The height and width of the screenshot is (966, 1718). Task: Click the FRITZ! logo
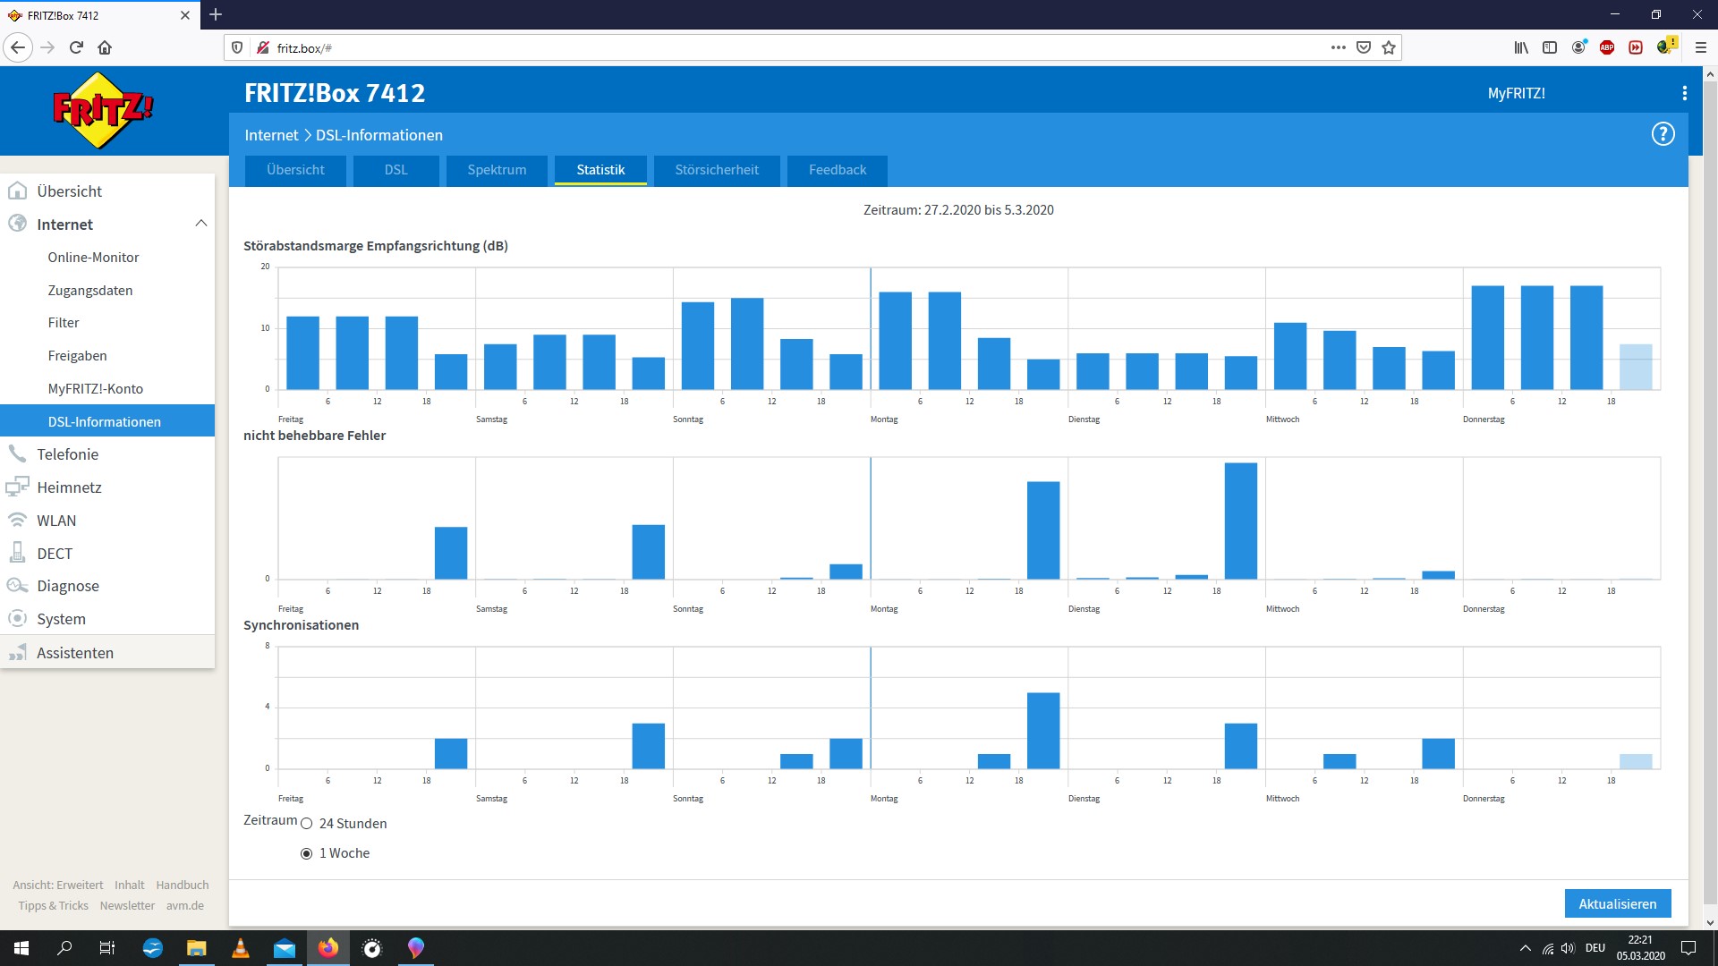point(103,110)
